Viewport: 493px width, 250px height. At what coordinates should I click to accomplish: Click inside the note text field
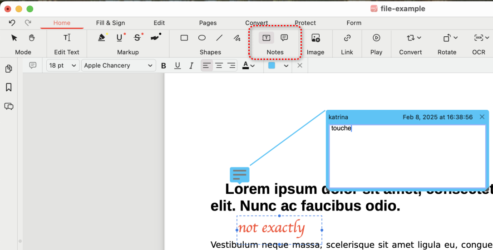(407, 157)
